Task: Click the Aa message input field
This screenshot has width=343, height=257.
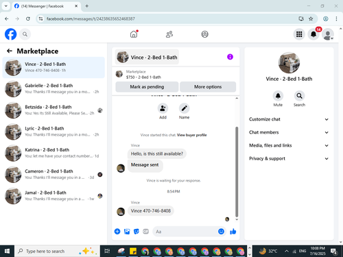Action: coord(185,232)
